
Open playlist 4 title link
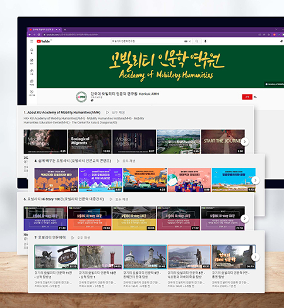pos(73,161)
